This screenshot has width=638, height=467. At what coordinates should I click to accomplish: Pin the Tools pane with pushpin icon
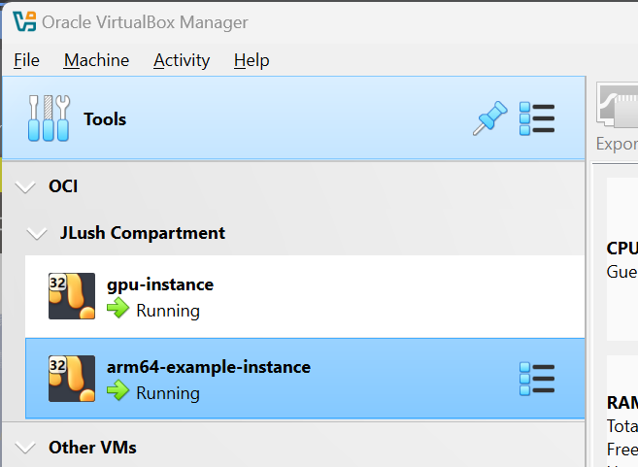[490, 119]
